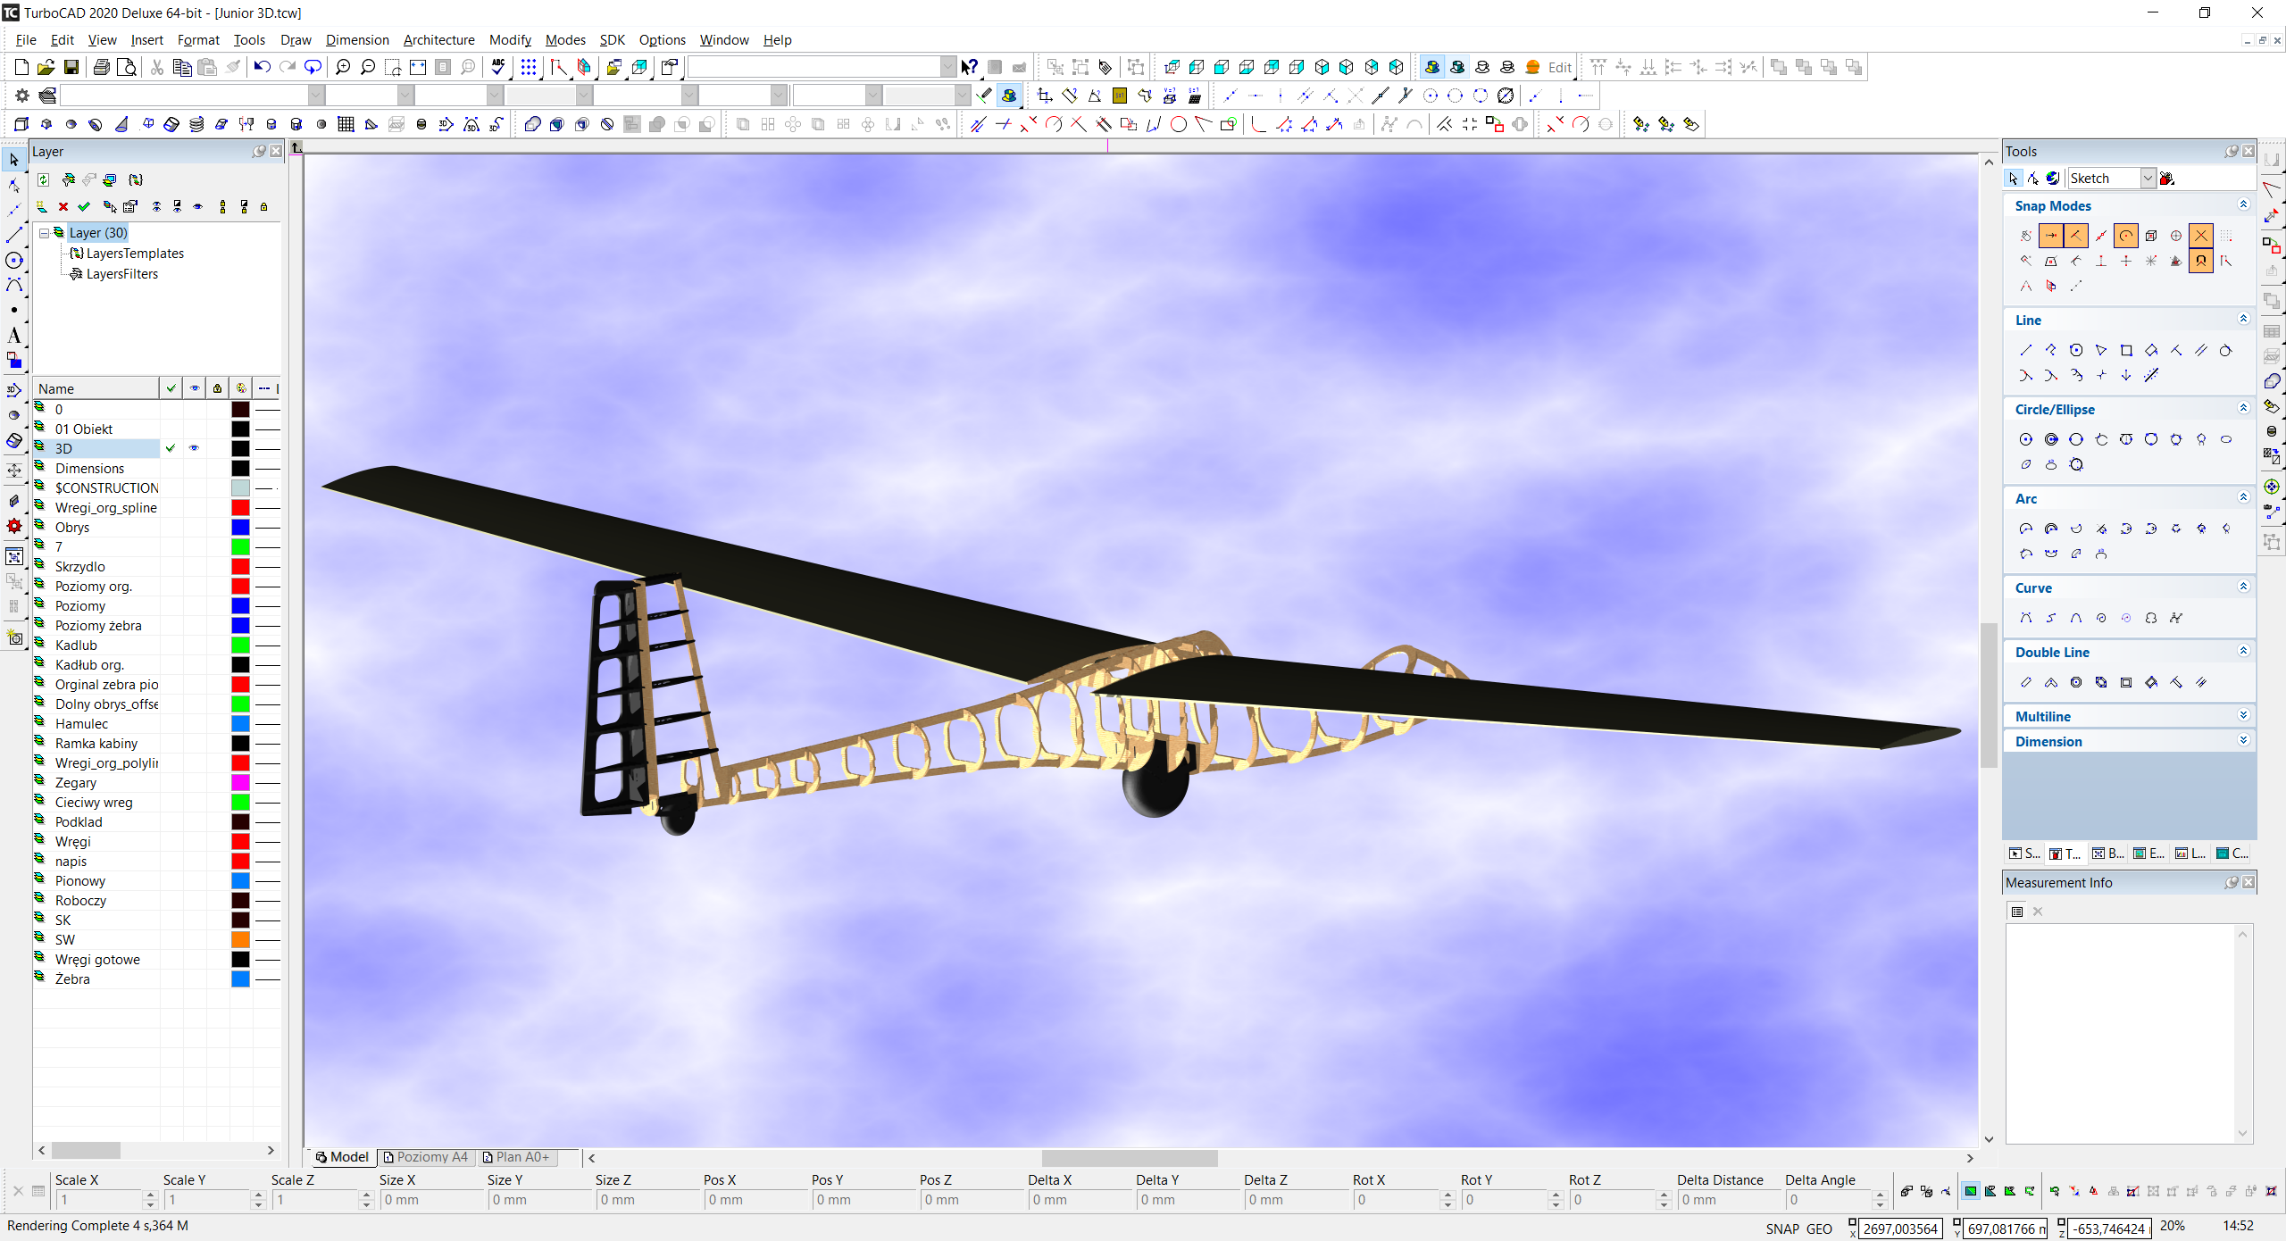Click the Scale X input field
Viewport: 2286px width, 1241px height.
pyautogui.click(x=96, y=1200)
